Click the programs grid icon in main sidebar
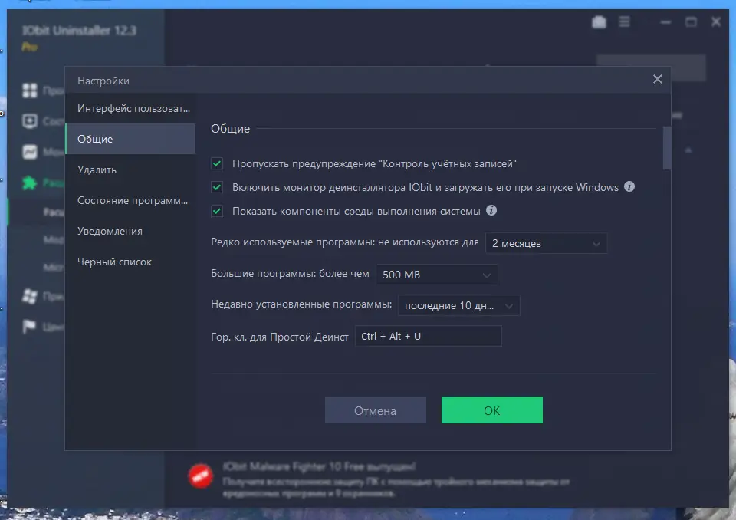The height and width of the screenshot is (520, 736). [30, 91]
